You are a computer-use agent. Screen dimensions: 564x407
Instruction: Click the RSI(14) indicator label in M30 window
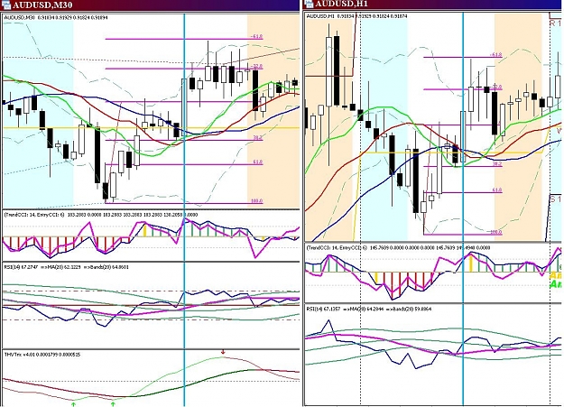pos(67,267)
